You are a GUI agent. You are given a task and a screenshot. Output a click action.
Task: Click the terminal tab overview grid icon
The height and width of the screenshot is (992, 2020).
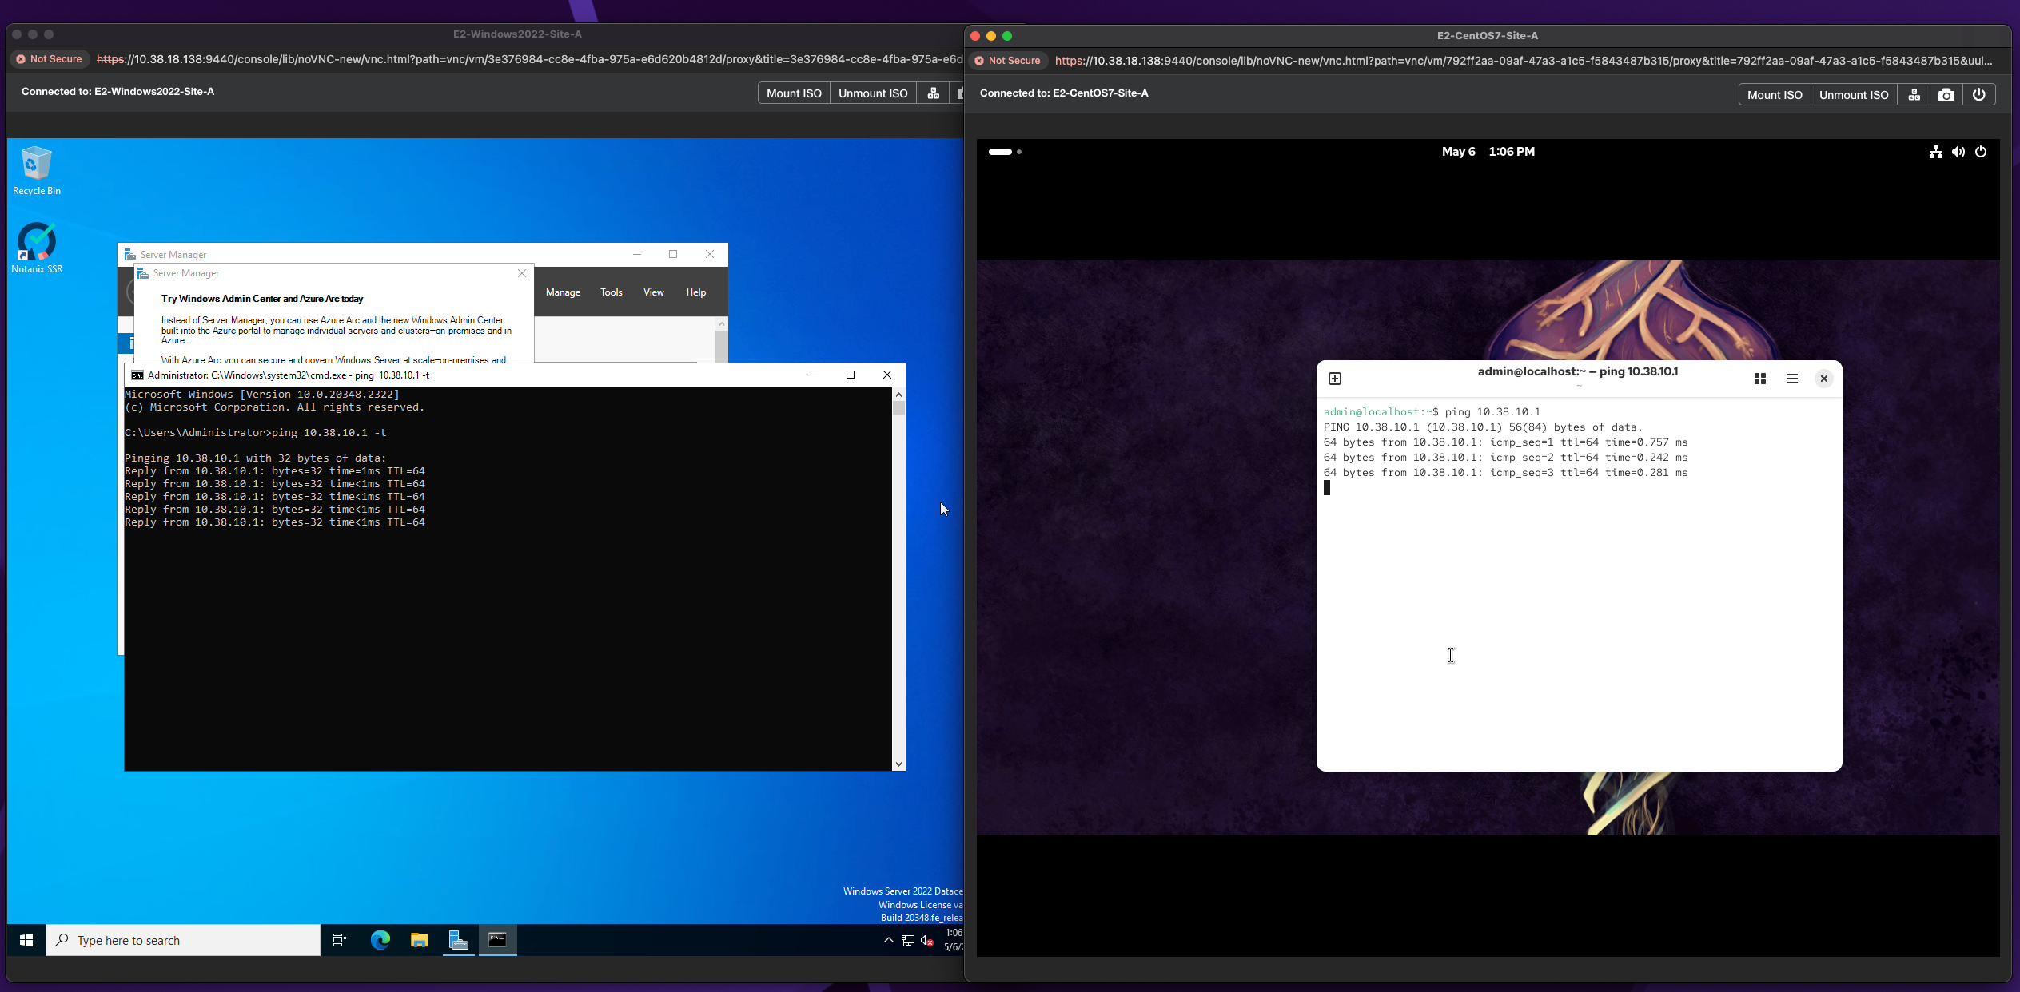point(1760,379)
